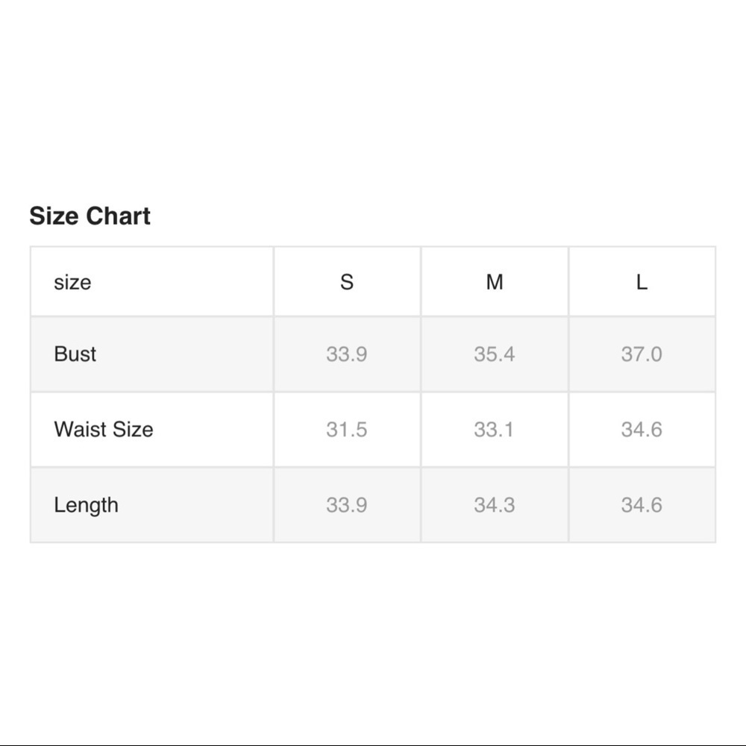This screenshot has height=746, width=746.
Task: Click Bust value 35.4 for size M
Action: [494, 354]
